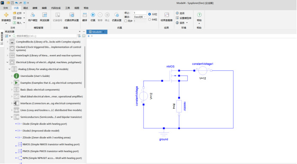Collapse the Electrical library node
The width and height of the screenshot is (297, 164).
click(x=7, y=62)
